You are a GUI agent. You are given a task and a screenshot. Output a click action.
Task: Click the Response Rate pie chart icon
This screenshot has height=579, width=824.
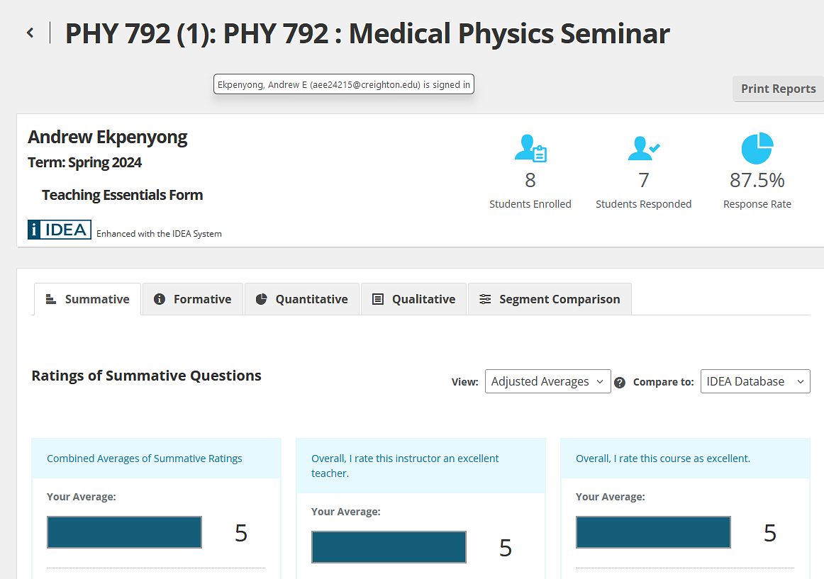pyautogui.click(x=757, y=149)
